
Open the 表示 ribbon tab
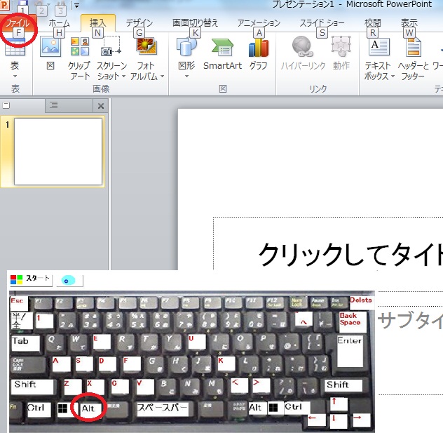(x=409, y=23)
